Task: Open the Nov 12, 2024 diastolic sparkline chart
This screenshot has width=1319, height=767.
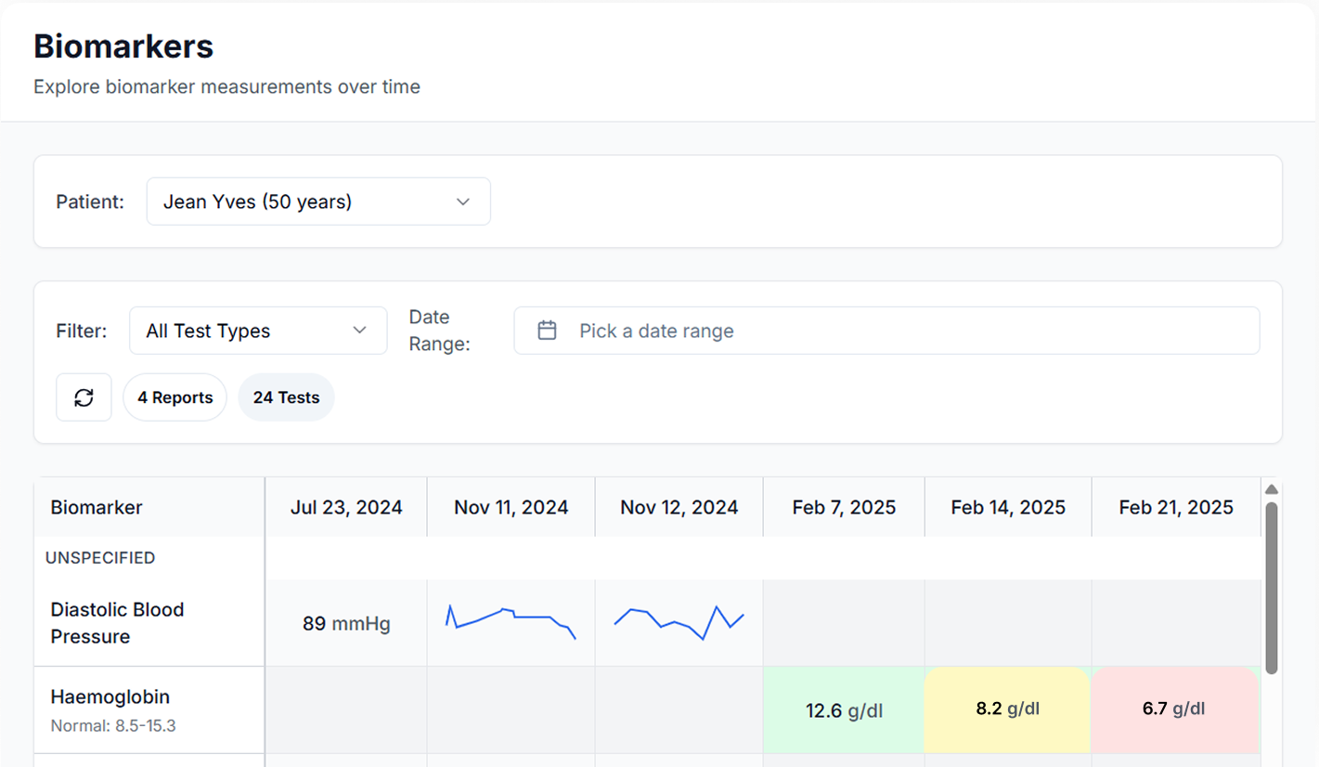Action: 679,622
